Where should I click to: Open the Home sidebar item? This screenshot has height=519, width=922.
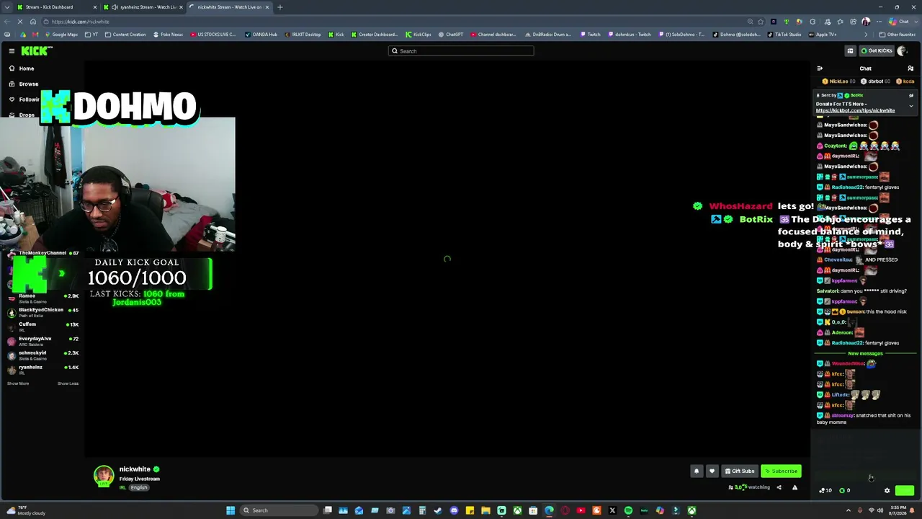26,68
